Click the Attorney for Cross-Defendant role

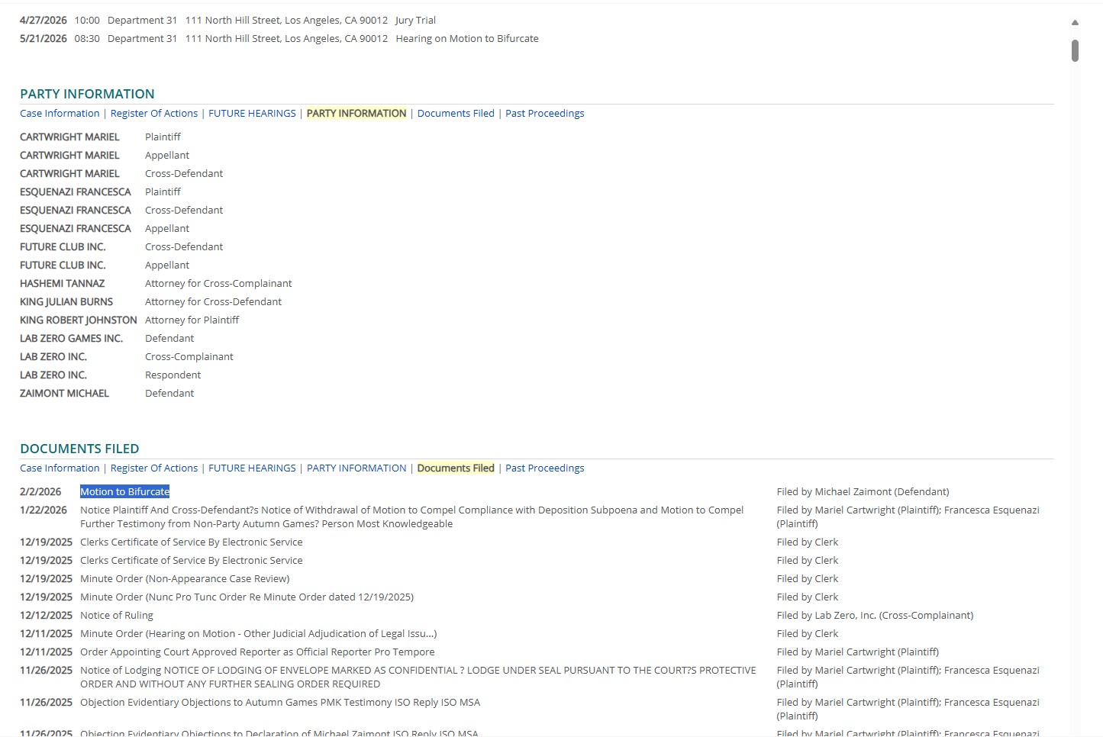pos(213,302)
